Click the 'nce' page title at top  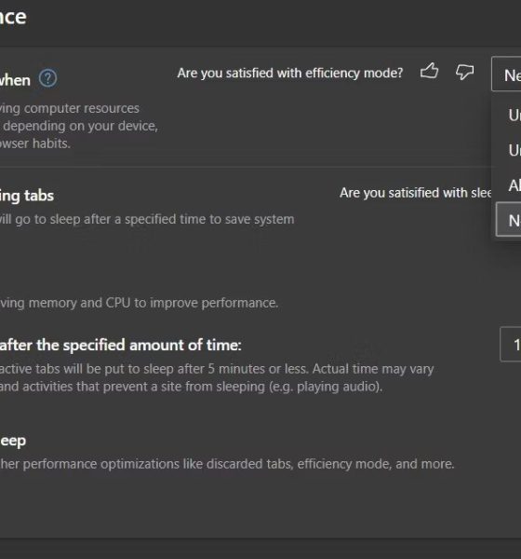13,18
